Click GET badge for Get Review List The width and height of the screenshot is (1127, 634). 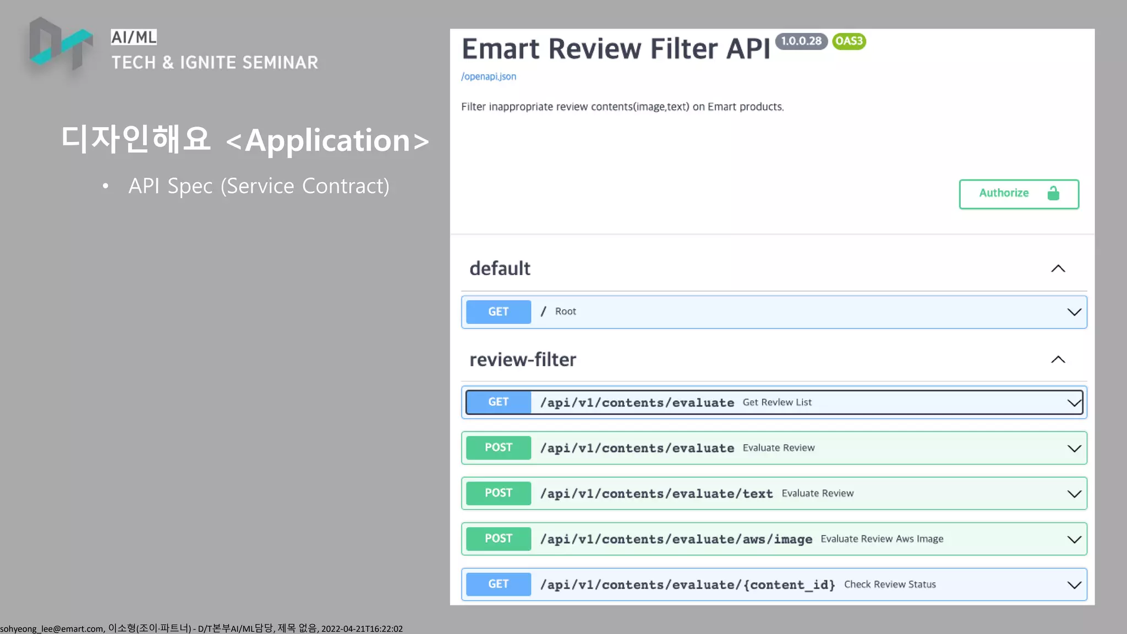pyautogui.click(x=498, y=402)
